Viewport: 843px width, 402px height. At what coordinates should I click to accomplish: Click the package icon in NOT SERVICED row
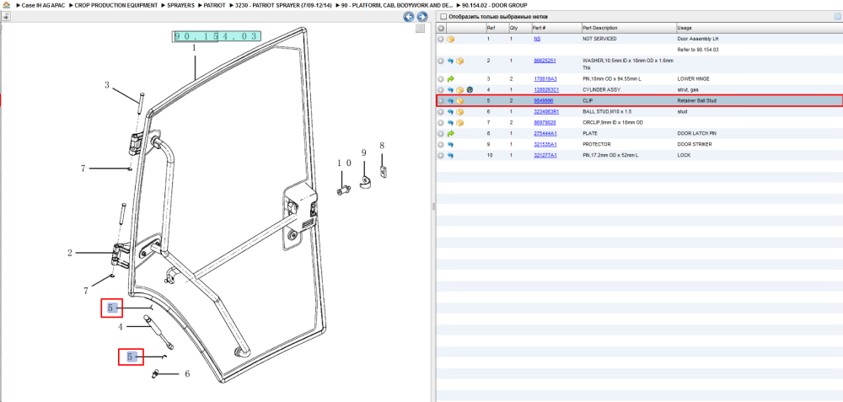pyautogui.click(x=450, y=40)
